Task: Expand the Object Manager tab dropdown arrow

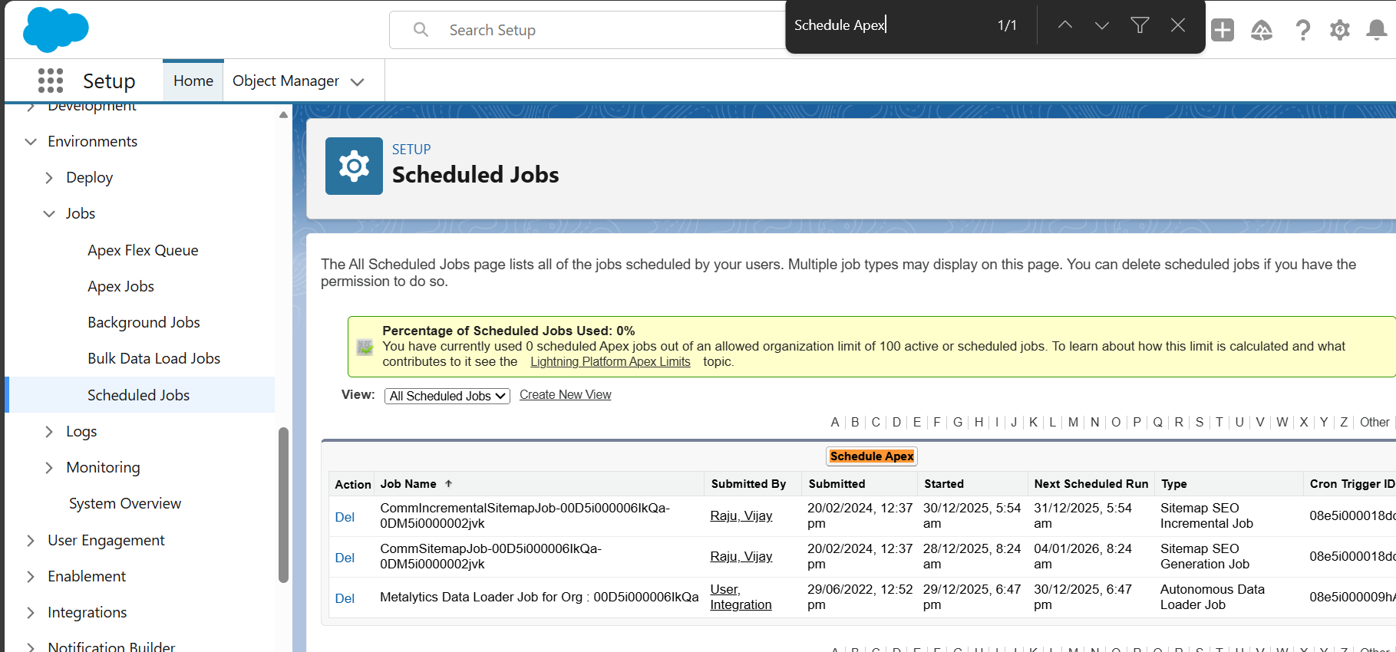Action: tap(357, 82)
